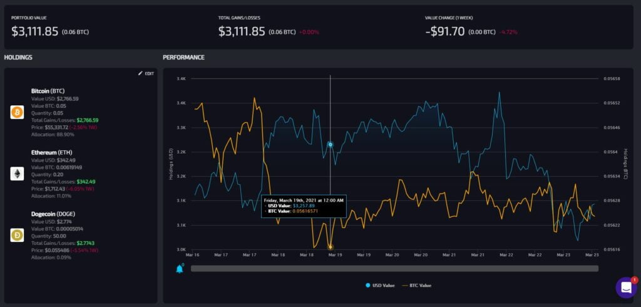Image resolution: width=641 pixels, height=307 pixels.
Task: Click Ethereum price $1,712.43
Action: (55, 189)
